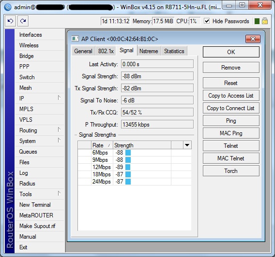Viewport: 275px width, 257px height.
Task: Sort by the Rate column header
Action: tap(102, 145)
